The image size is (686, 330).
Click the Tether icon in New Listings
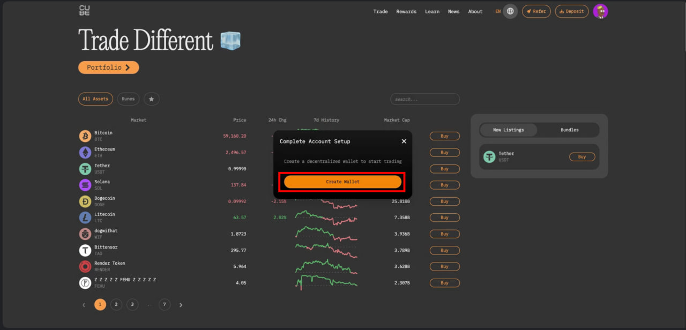[489, 157]
